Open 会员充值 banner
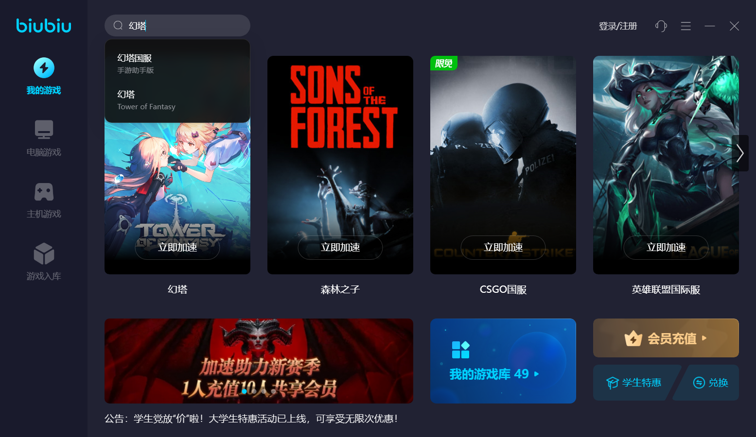 666,338
